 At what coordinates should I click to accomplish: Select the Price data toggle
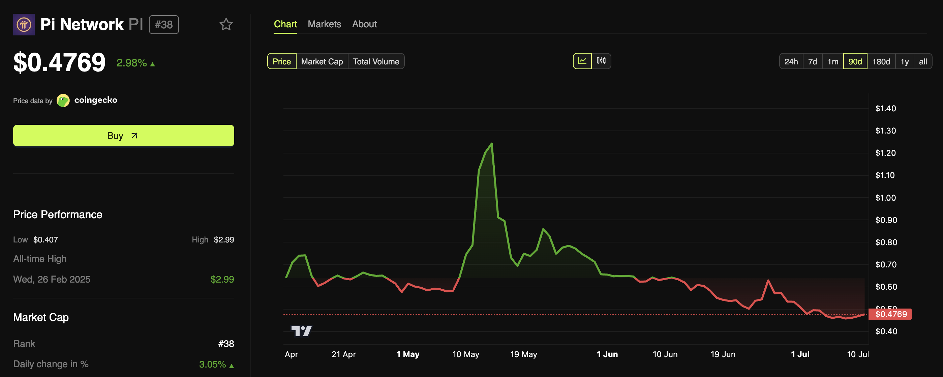coord(281,62)
